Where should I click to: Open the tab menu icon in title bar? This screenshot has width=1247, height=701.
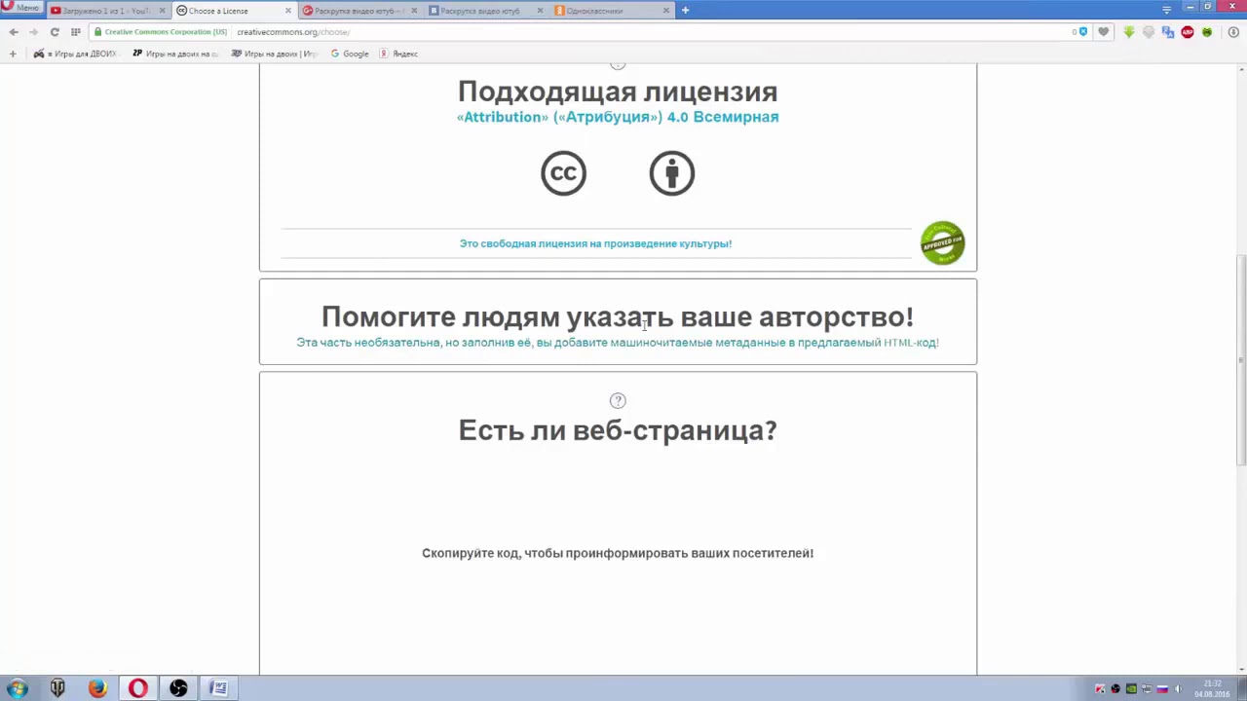[x=1166, y=9]
